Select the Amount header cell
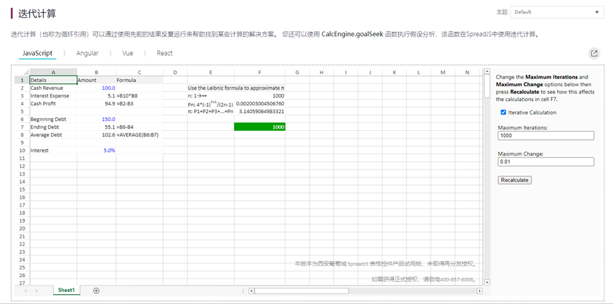Screen dimensions: 613x304 point(96,80)
